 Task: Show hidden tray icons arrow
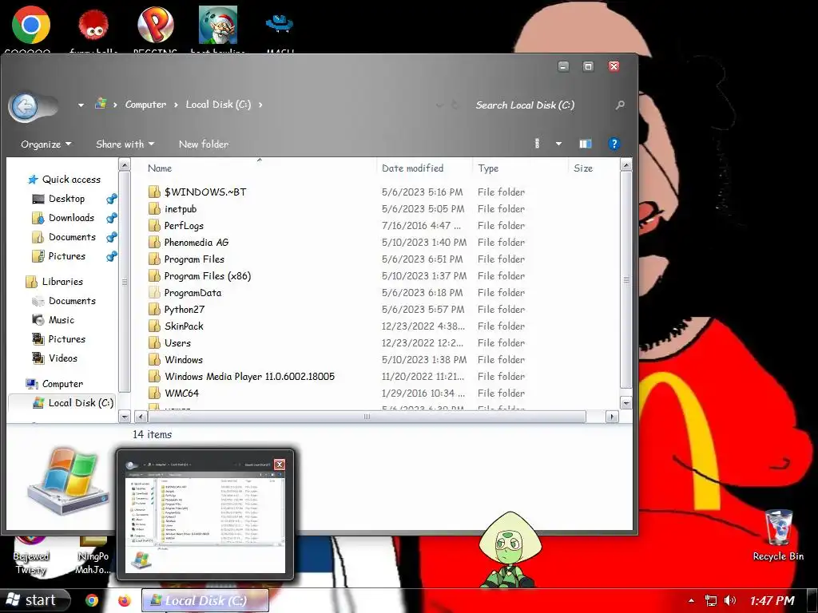click(x=691, y=600)
